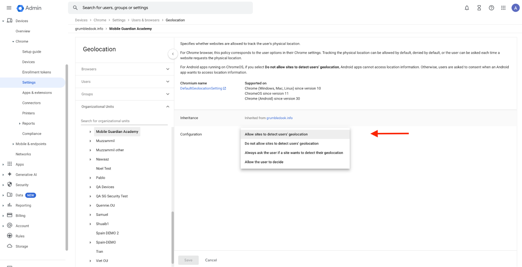The width and height of the screenshot is (522, 267).
Task: Click the Billing card icon
Action: (10, 215)
